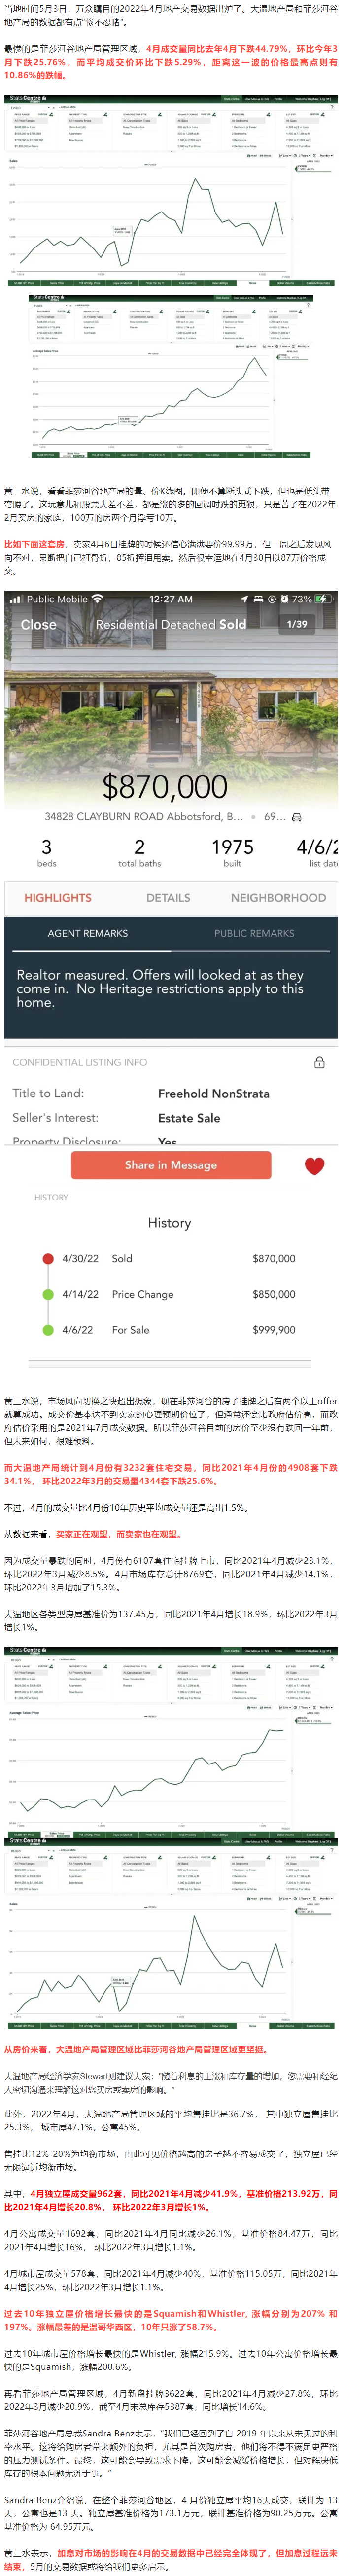Open the NEIGHBORHOOD tab
The height and width of the screenshot is (2576, 344).
pos(278,898)
